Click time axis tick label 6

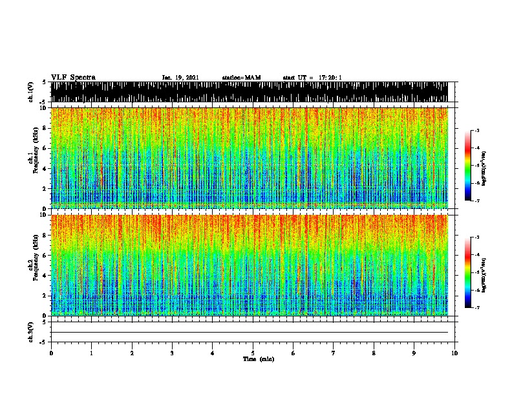[x=293, y=353]
